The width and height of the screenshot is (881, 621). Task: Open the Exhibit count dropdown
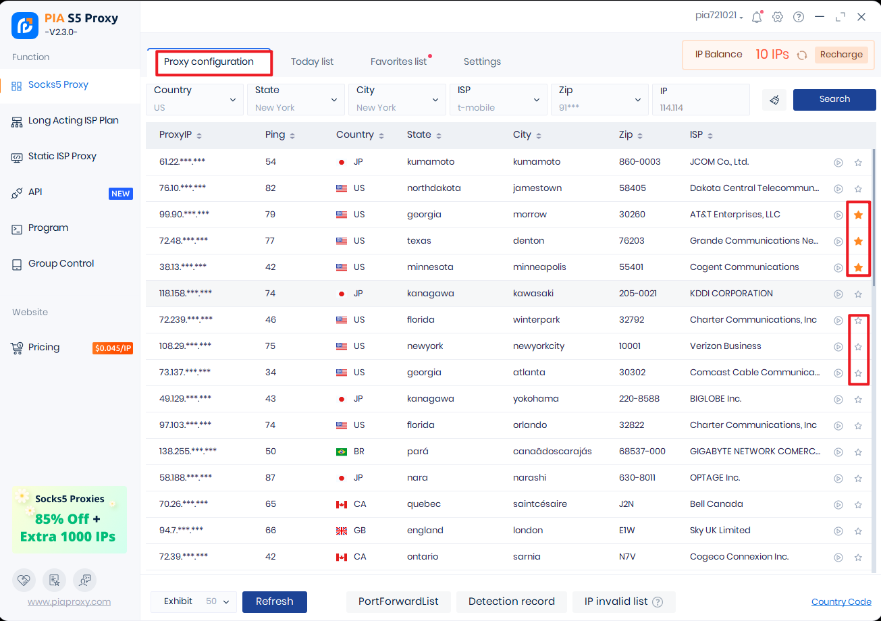click(217, 601)
